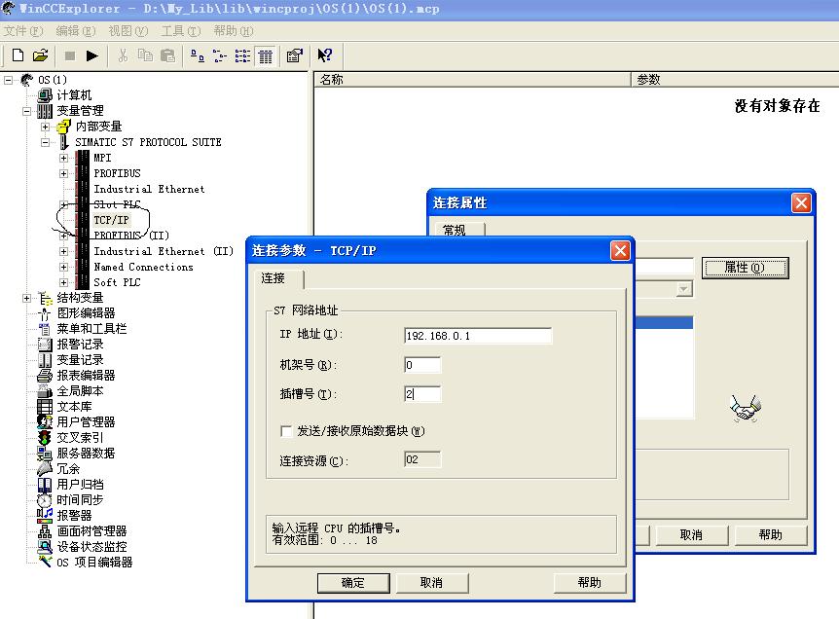
Task: Click the 参数 column header
Action: (735, 80)
